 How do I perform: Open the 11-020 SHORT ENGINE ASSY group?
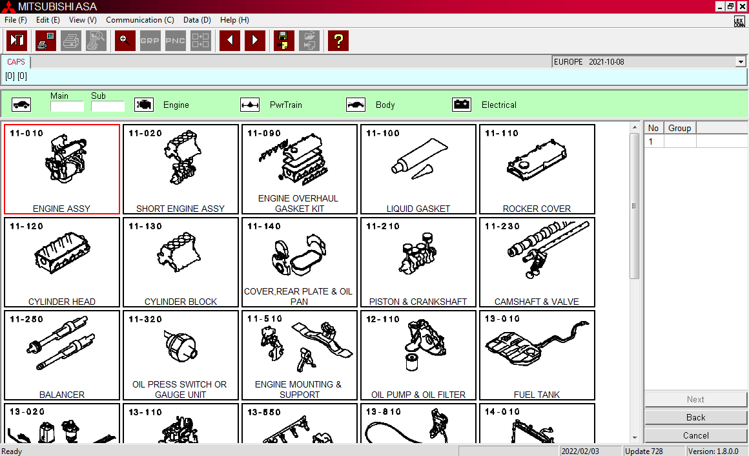(181, 169)
